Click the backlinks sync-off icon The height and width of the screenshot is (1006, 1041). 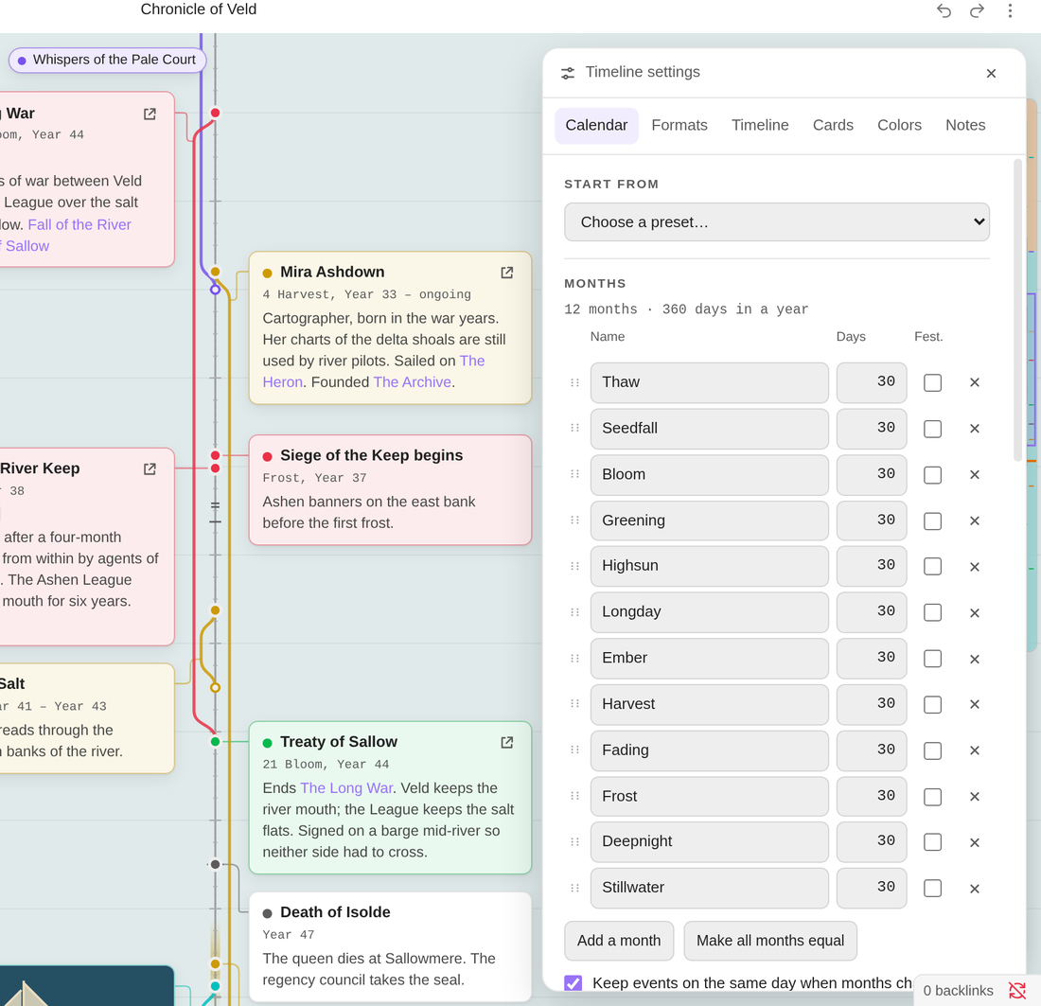pyautogui.click(x=1016, y=990)
